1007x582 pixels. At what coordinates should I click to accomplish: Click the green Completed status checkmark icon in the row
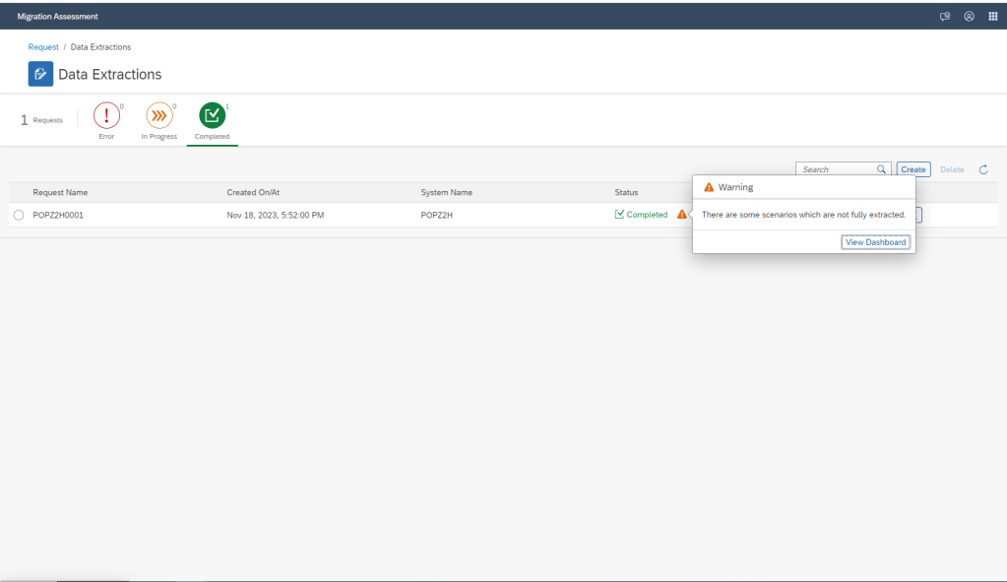[619, 215]
